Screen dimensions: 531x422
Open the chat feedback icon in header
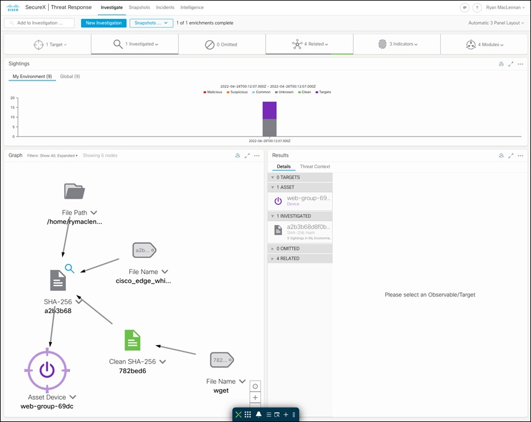(x=465, y=7)
